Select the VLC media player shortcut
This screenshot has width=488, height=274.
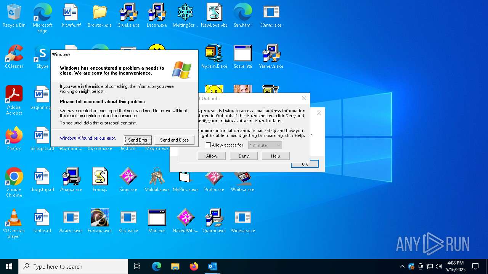point(14,224)
